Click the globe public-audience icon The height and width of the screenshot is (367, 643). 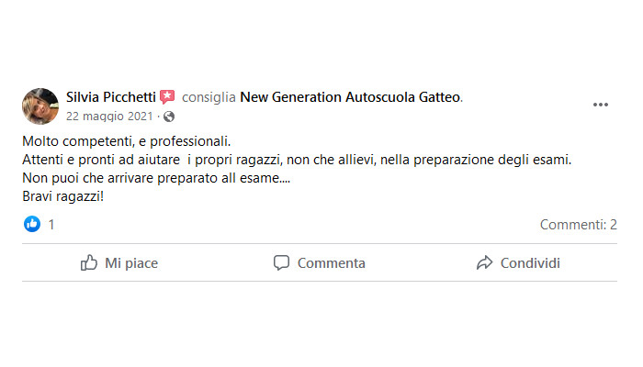click(169, 117)
